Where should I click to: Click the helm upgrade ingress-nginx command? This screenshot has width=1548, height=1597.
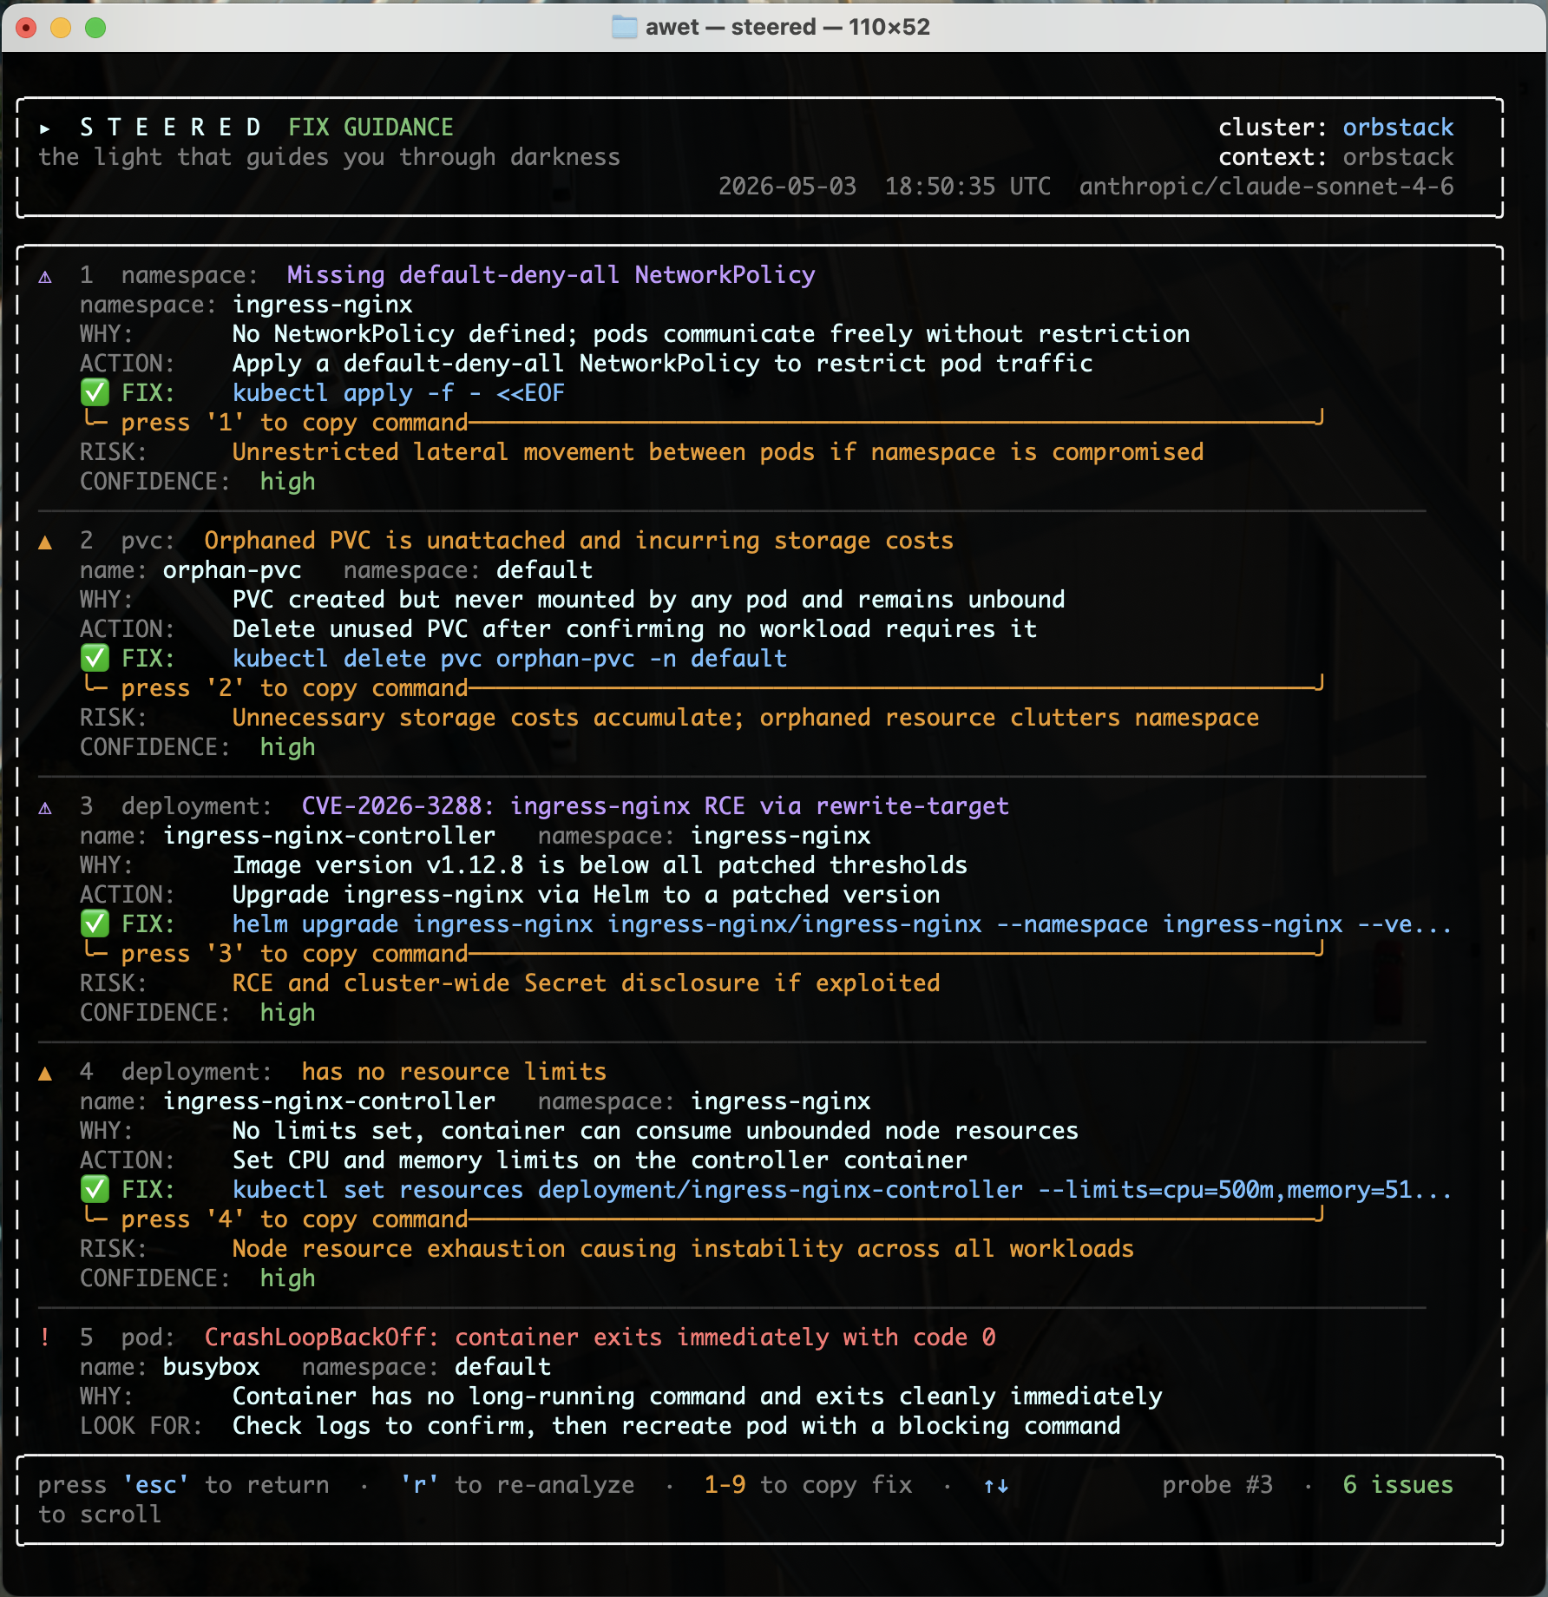(x=842, y=924)
